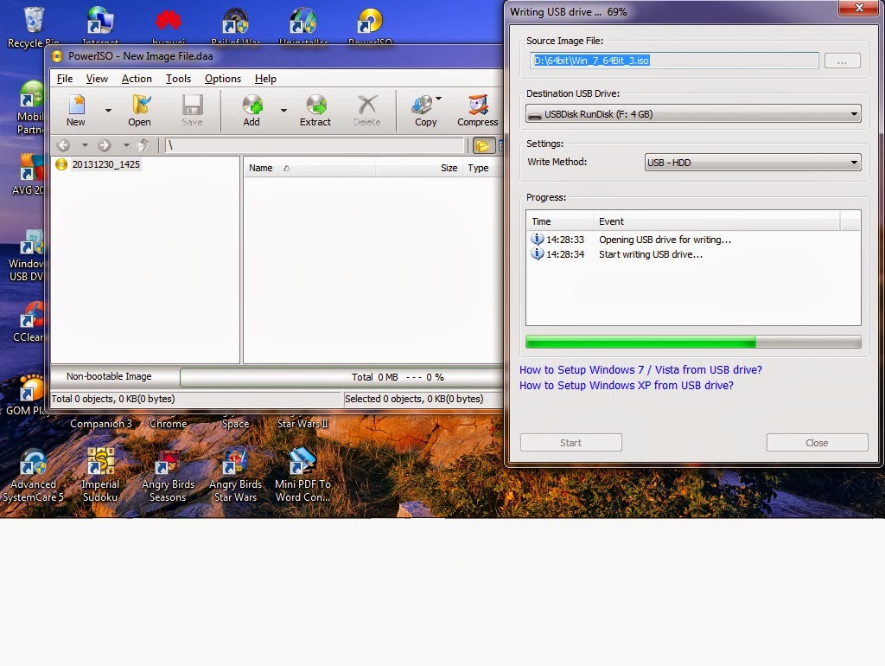The height and width of the screenshot is (666, 885).
Task: Select the PowerISO desktop shortcut
Action: pyautogui.click(x=370, y=27)
